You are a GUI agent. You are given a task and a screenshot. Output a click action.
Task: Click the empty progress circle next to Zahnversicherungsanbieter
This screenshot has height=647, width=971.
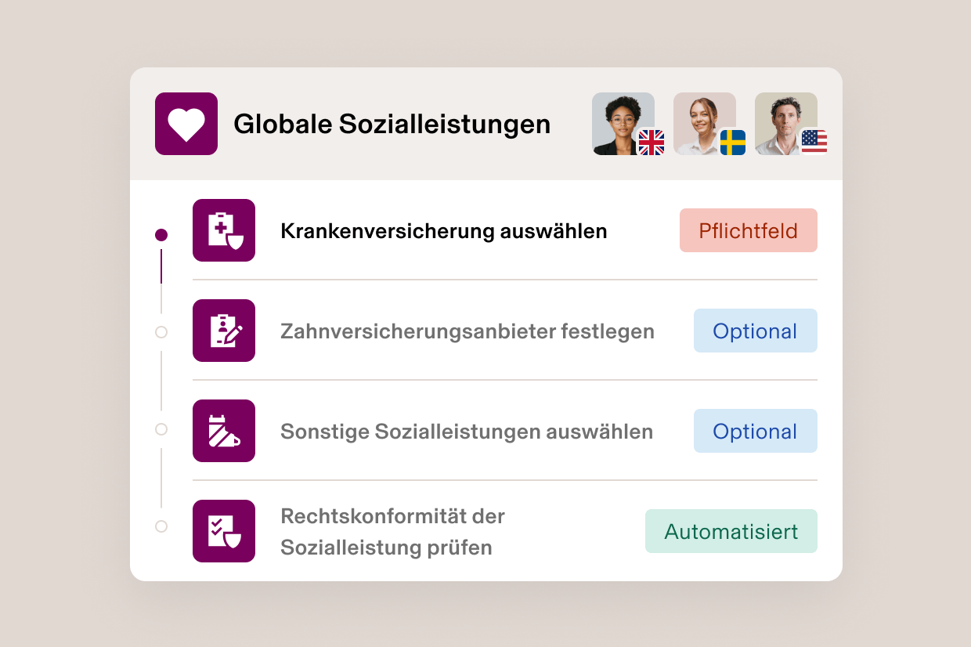coord(161,332)
